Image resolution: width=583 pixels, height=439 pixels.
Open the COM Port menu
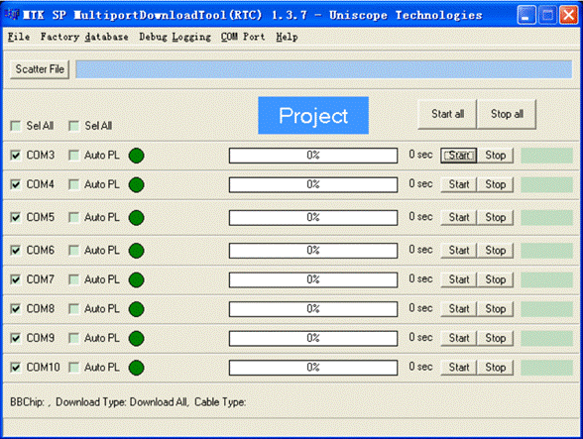243,37
